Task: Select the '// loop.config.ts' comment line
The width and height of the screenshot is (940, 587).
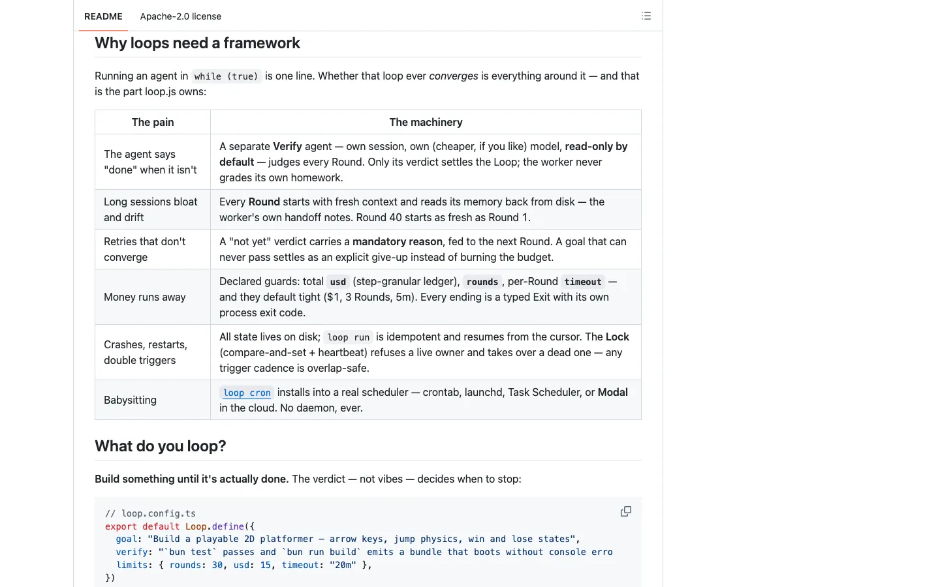Action: tap(150, 513)
